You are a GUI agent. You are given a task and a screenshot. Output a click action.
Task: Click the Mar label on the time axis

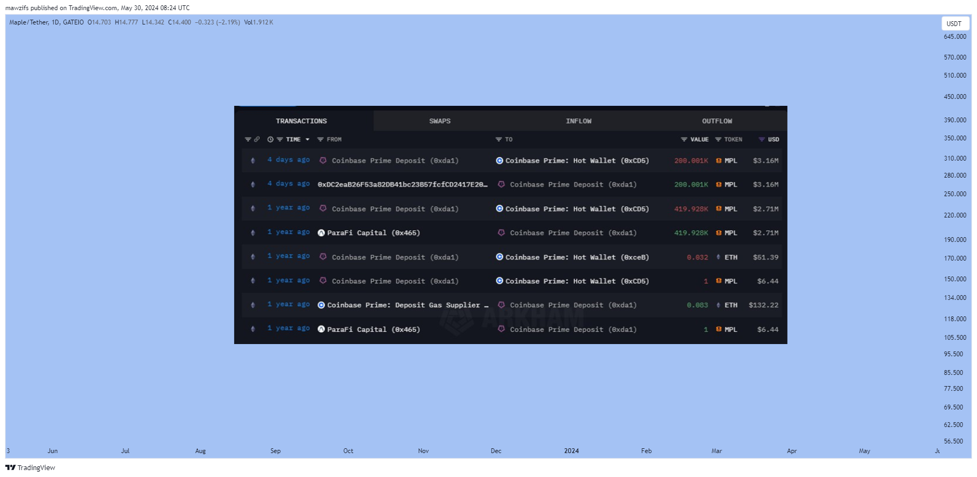(717, 451)
